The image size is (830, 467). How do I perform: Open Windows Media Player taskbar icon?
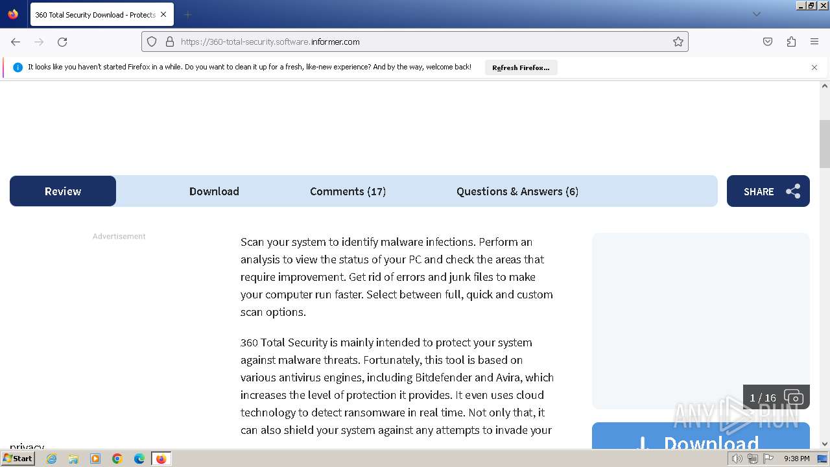pos(95,459)
